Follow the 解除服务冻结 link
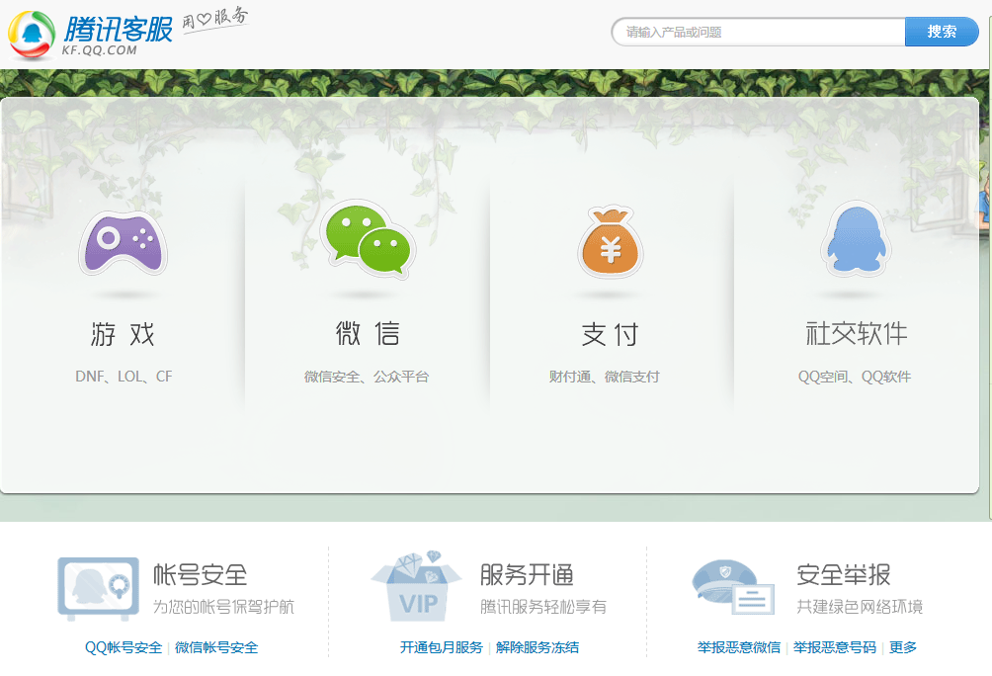Image resolution: width=992 pixels, height=676 pixels. tap(537, 647)
